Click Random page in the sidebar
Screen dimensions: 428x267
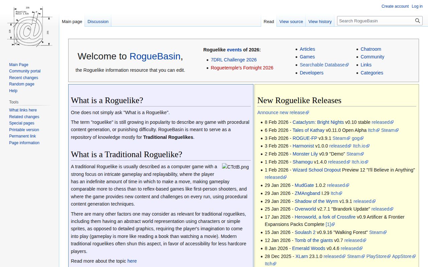coord(21,84)
